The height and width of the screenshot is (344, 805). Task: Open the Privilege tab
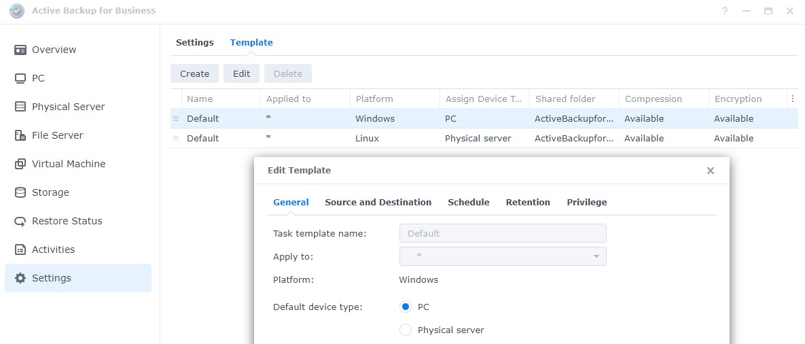click(x=587, y=203)
